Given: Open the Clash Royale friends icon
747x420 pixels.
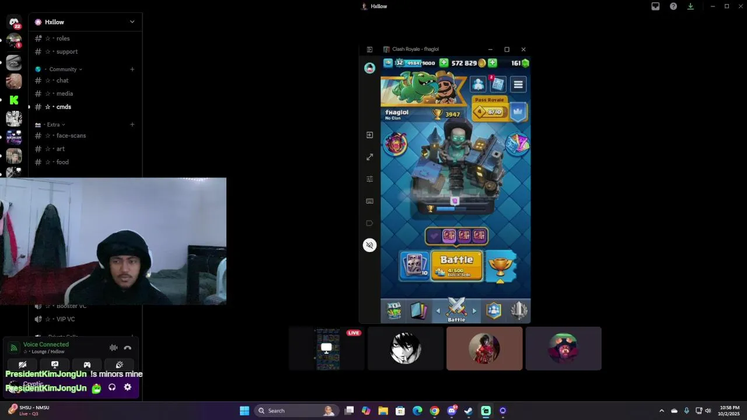Looking at the screenshot, I should point(479,85).
